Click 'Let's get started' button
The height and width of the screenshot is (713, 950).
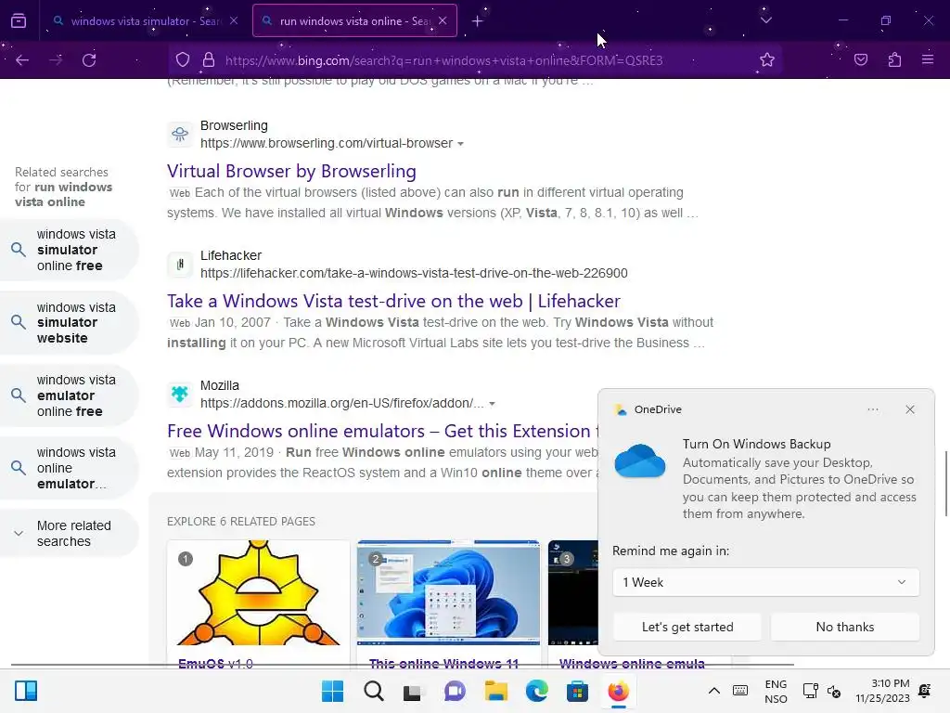[687, 627]
